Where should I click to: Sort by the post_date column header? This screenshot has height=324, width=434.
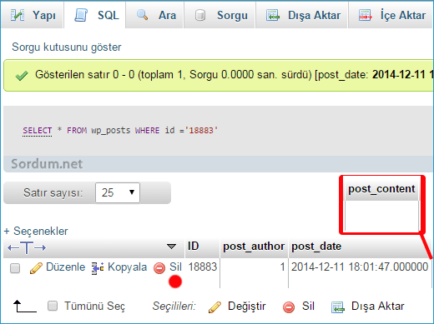point(316,247)
